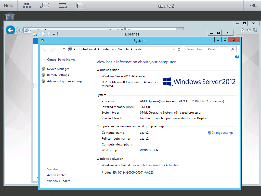Click the WORKGROUP value text
The width and height of the screenshot is (261, 196).
[x=149, y=150]
